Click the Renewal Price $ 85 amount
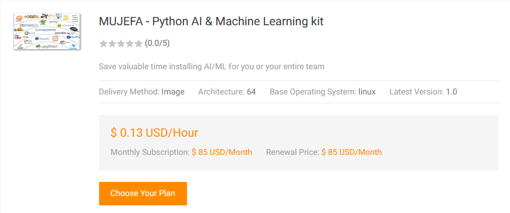 [352, 152]
